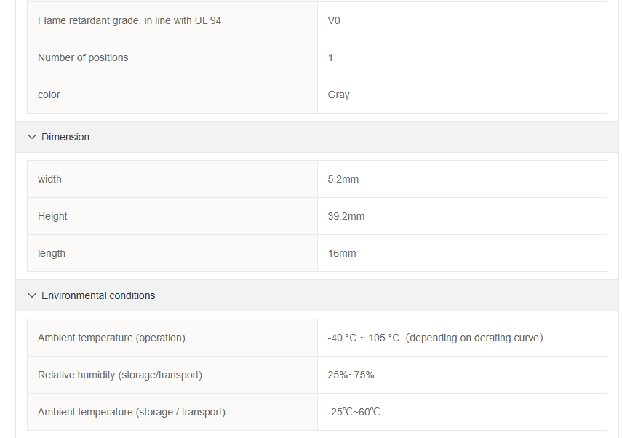Click Ambient temperature (storage / transport) label
This screenshot has width=622, height=438.
[x=132, y=412]
